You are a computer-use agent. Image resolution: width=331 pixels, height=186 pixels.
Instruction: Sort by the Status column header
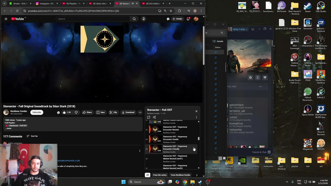click(218, 47)
